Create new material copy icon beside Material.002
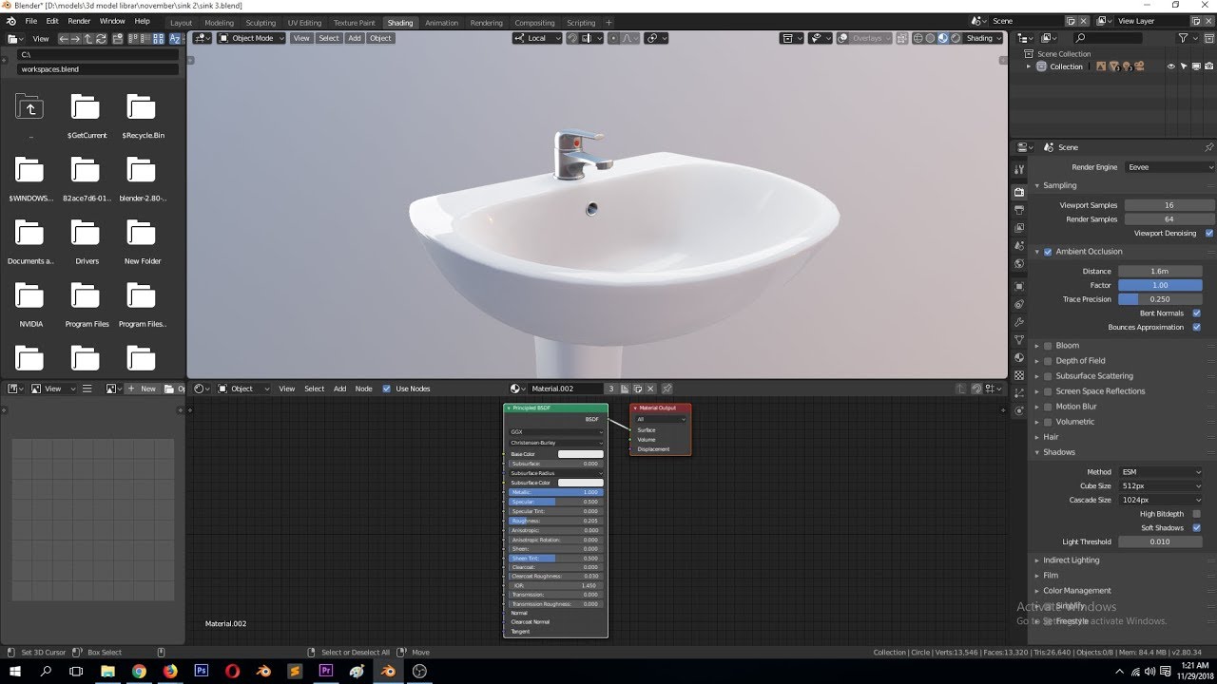The image size is (1217, 684). [638, 389]
